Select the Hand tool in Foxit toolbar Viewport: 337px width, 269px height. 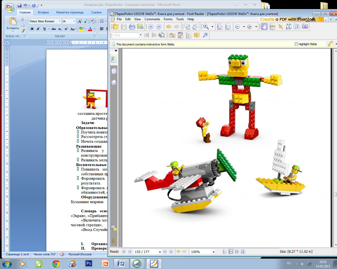click(264, 27)
